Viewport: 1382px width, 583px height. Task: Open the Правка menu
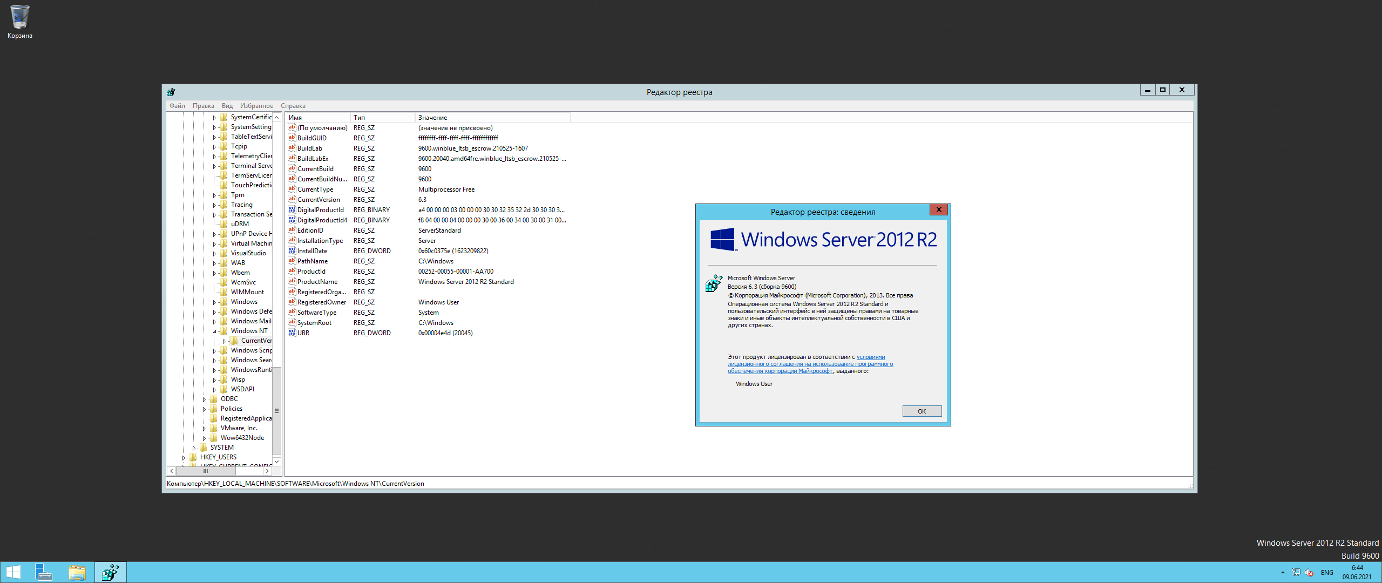coord(203,106)
